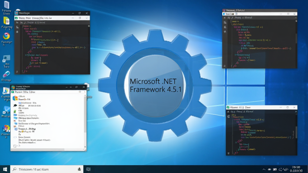Screen dimensions: 308x173
Task: Select the blue envelope desktop icon
Action: click(7, 110)
